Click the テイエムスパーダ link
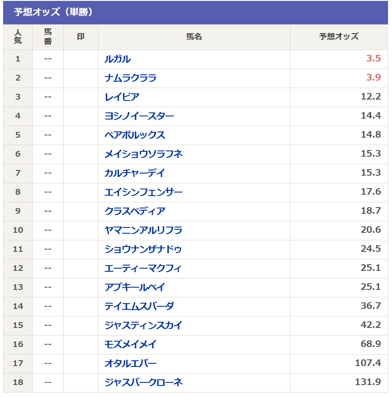 click(x=139, y=306)
